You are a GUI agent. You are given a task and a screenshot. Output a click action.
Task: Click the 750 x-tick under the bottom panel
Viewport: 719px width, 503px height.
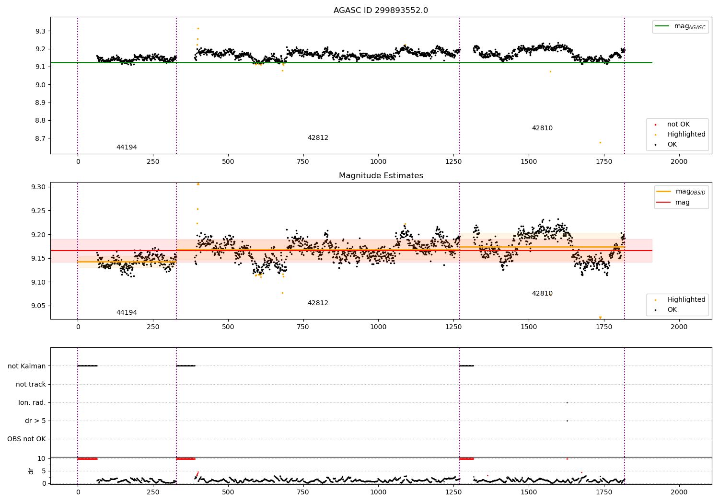click(303, 492)
